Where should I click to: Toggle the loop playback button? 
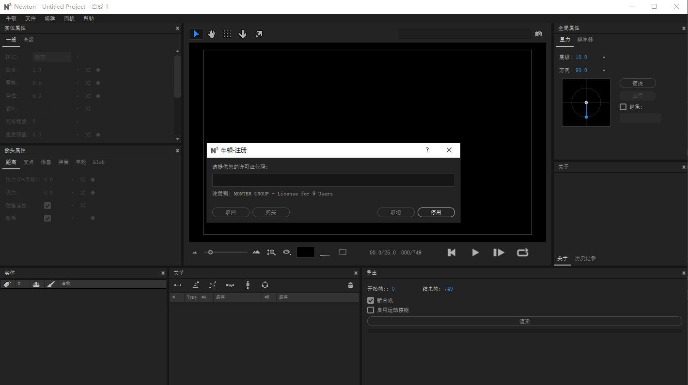[522, 252]
